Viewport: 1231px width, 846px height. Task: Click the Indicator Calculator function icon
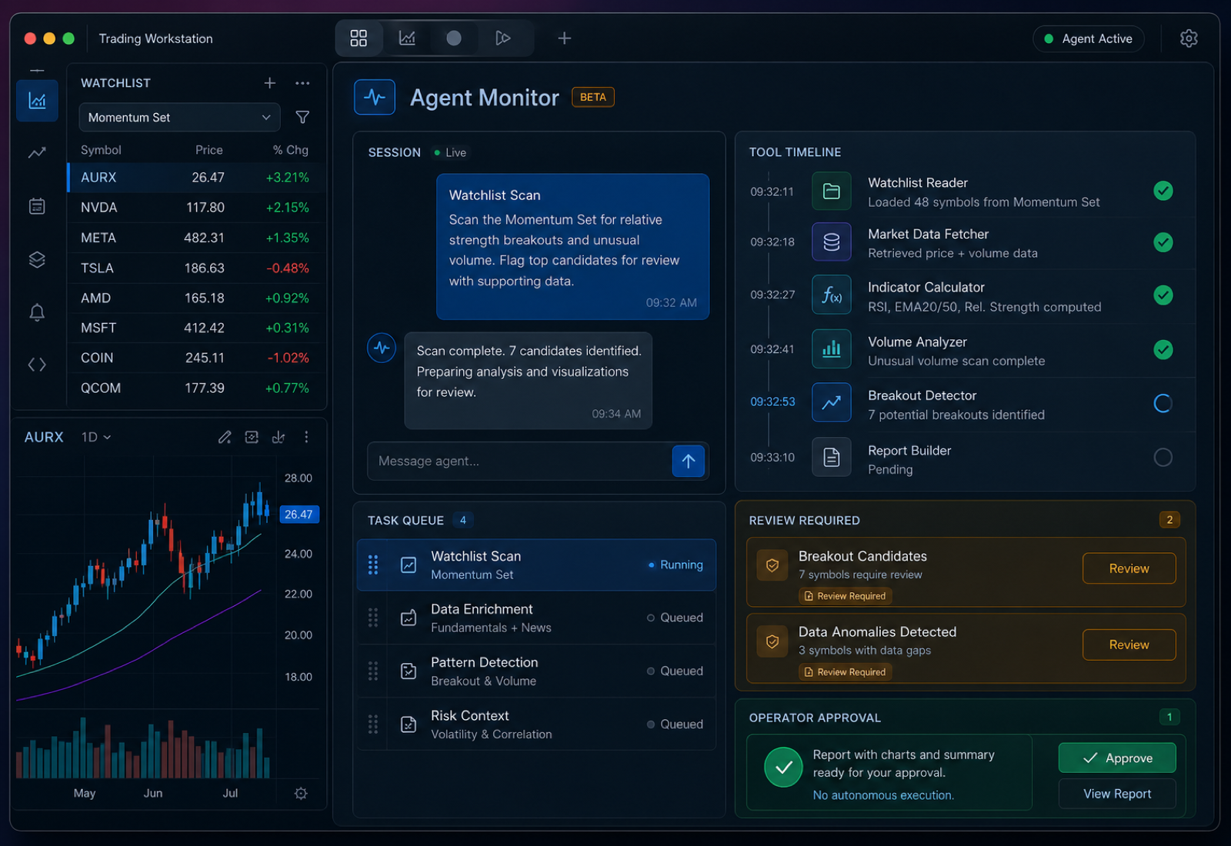pyautogui.click(x=832, y=295)
